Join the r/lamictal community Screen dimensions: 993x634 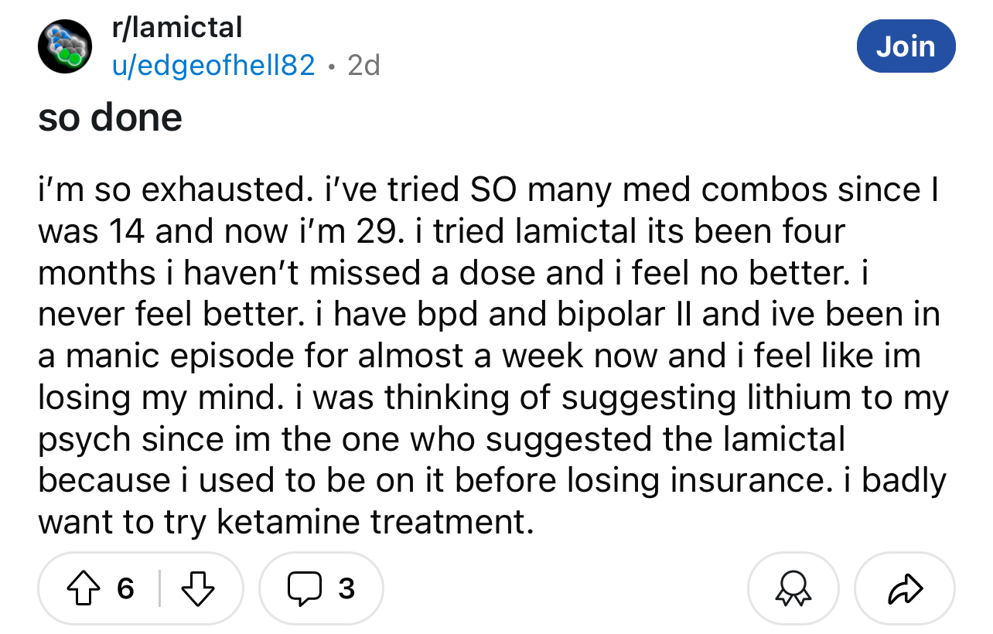click(906, 46)
